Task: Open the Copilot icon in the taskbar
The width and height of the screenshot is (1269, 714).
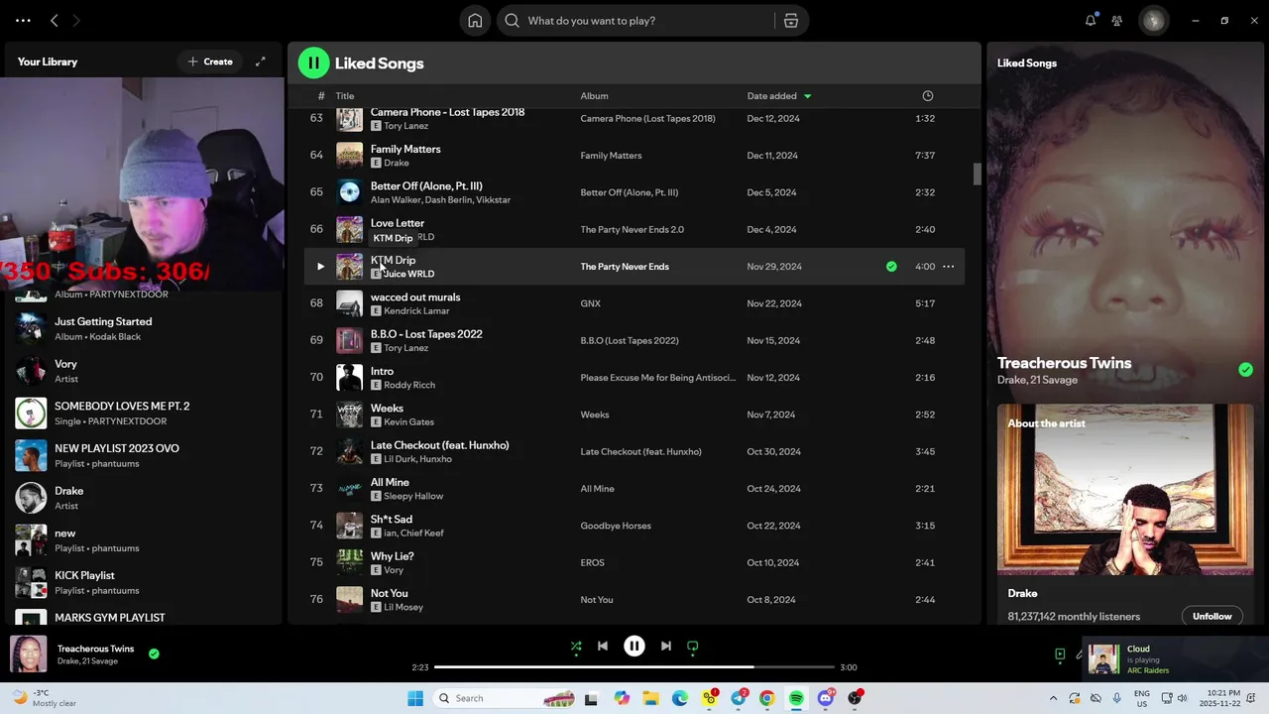Action: point(622,698)
